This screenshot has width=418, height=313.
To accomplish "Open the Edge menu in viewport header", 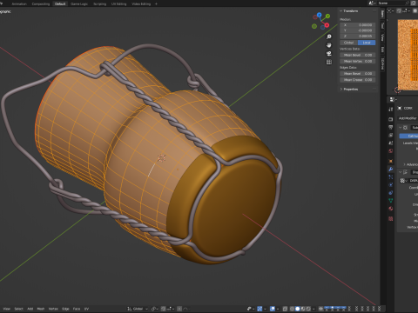I will point(65,309).
